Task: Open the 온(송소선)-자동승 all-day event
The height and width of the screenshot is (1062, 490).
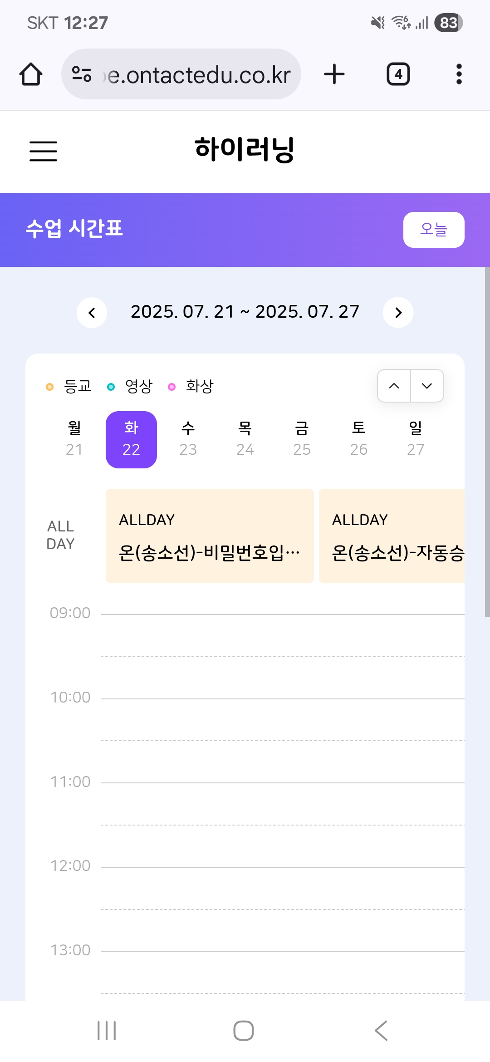Action: (392, 536)
